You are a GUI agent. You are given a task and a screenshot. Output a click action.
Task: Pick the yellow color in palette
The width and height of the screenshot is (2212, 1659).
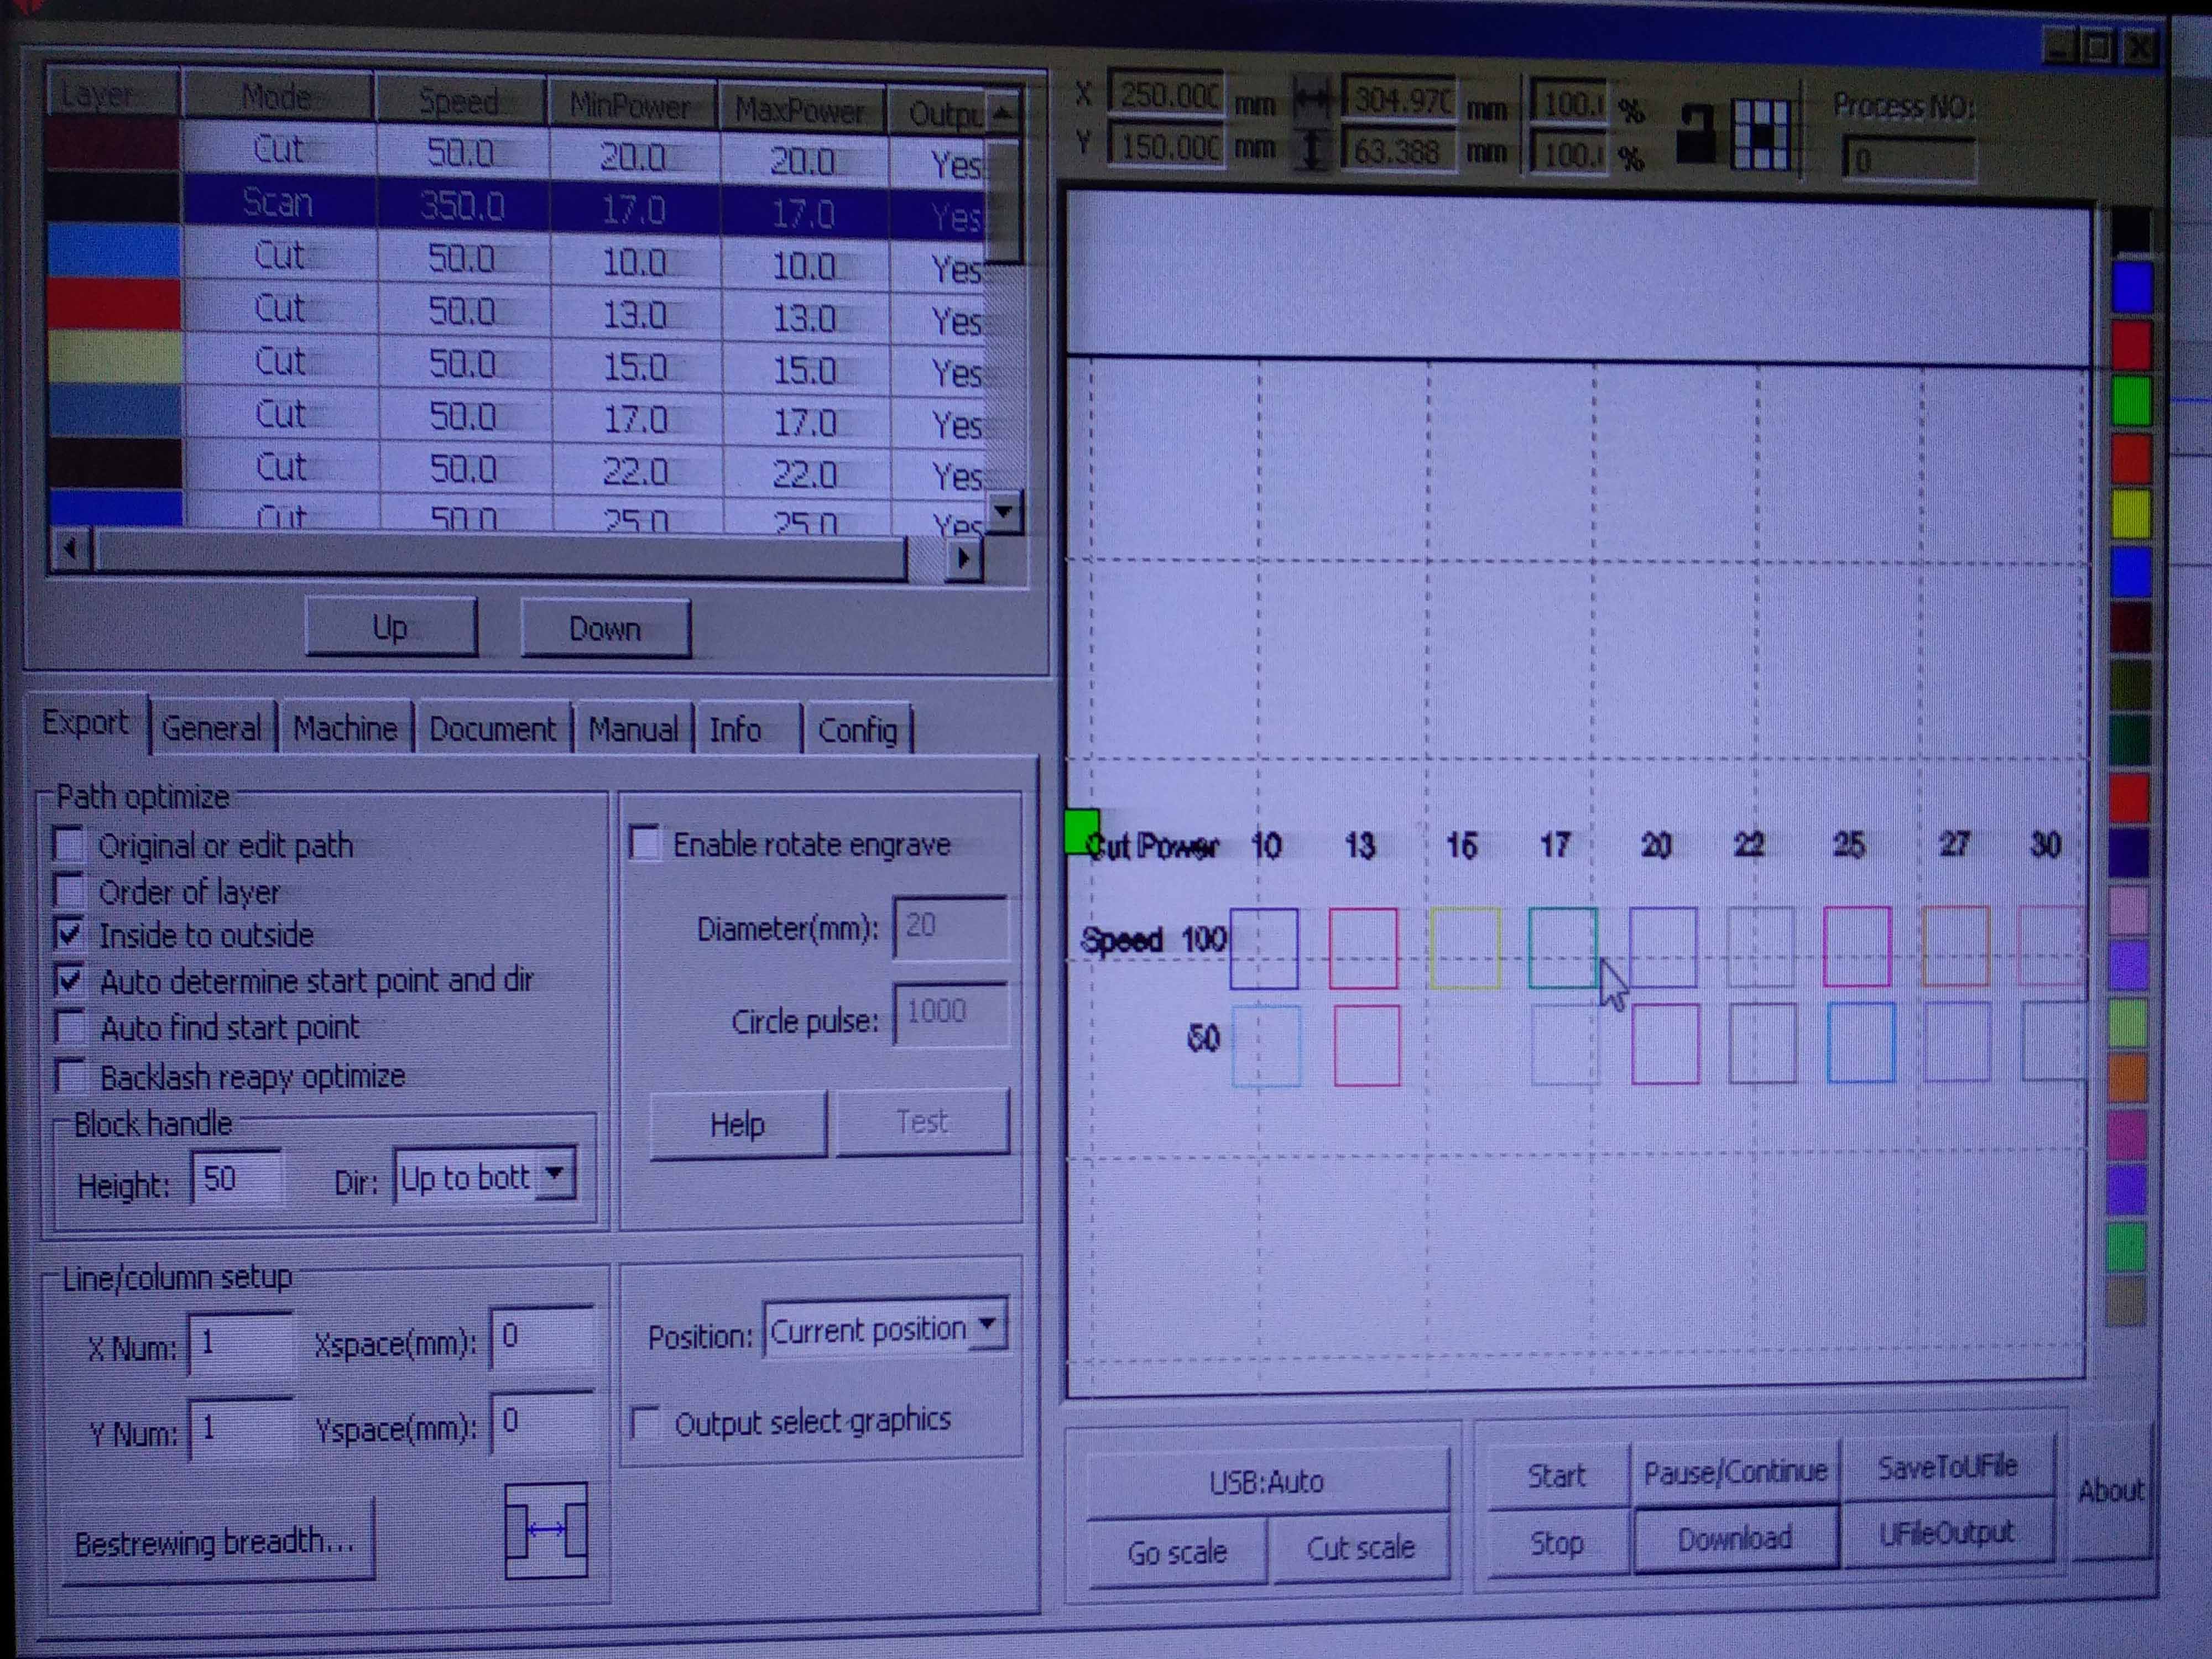click(2130, 514)
